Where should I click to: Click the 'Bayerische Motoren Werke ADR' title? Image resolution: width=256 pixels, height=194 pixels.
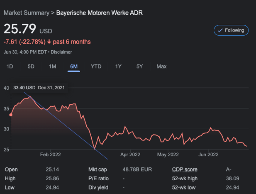100,13
